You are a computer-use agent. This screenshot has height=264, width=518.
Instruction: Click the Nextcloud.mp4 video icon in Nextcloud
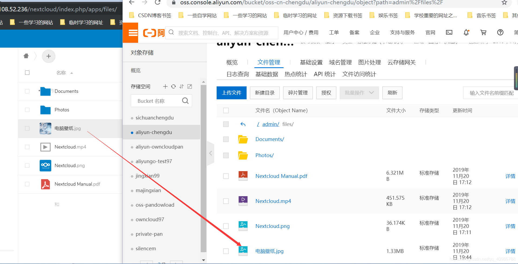point(45,147)
